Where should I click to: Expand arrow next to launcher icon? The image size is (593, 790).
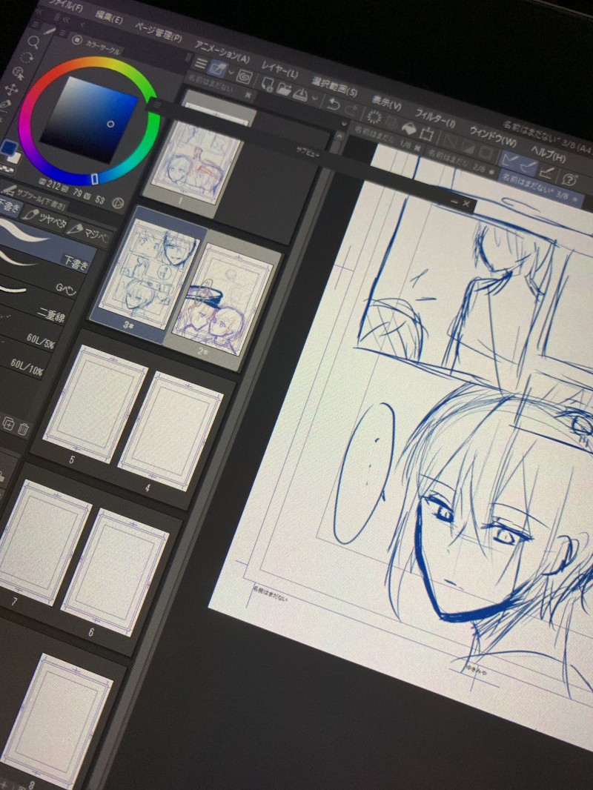(231, 73)
